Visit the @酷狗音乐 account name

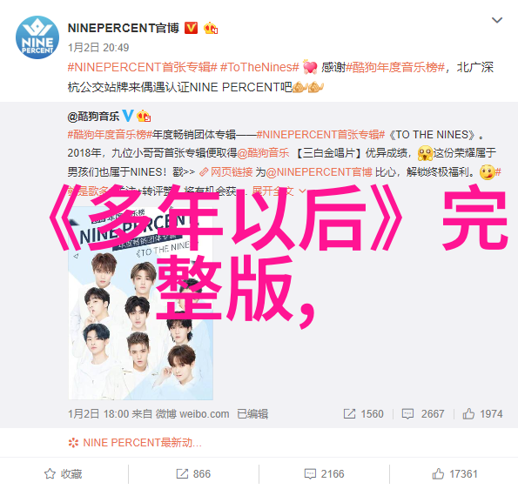(x=93, y=117)
